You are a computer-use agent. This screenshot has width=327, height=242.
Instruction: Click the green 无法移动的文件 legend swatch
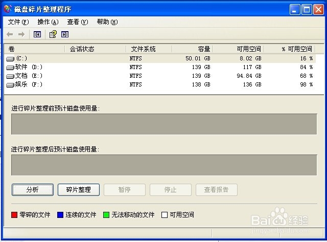[x=106, y=215]
